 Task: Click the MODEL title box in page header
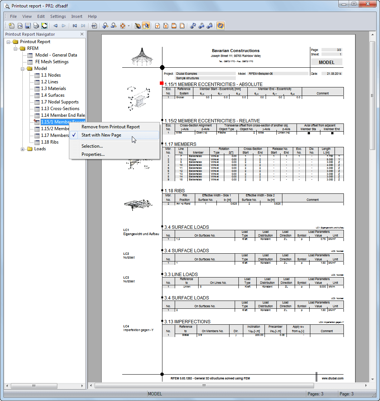[x=326, y=62]
